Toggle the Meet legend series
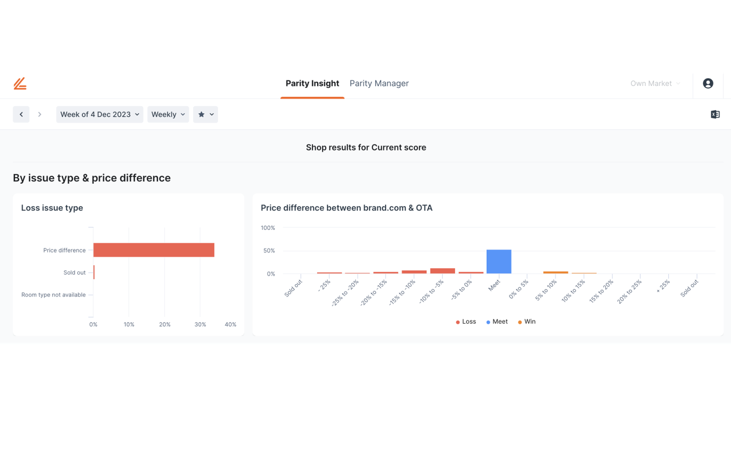The height and width of the screenshot is (457, 731). pyautogui.click(x=497, y=322)
